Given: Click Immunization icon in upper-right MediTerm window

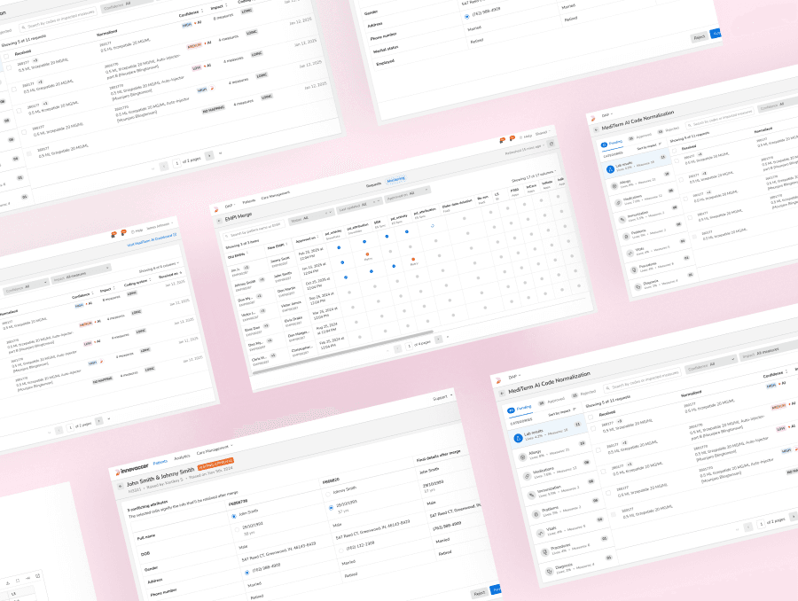Looking at the screenshot, I should click(x=622, y=219).
